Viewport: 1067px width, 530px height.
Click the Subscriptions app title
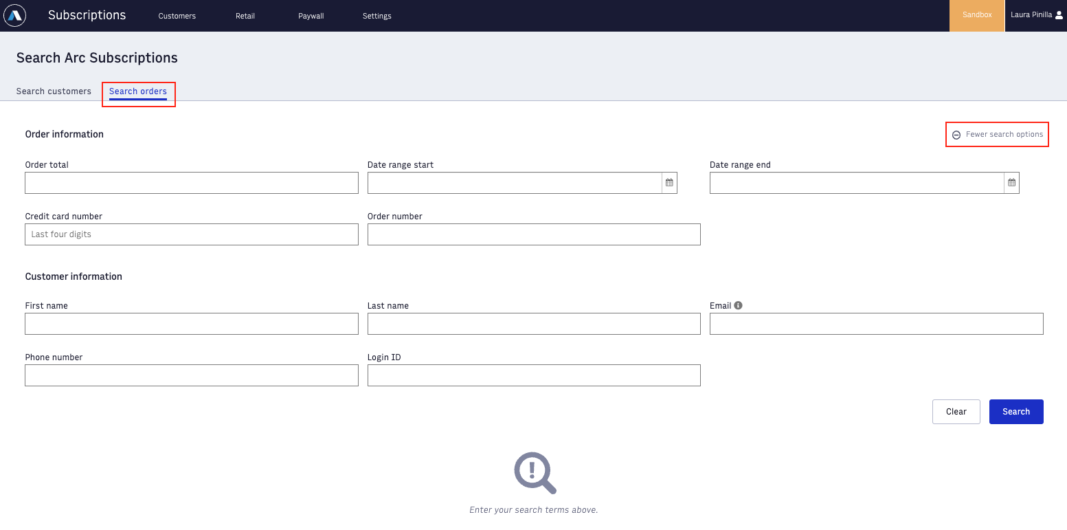87,15
